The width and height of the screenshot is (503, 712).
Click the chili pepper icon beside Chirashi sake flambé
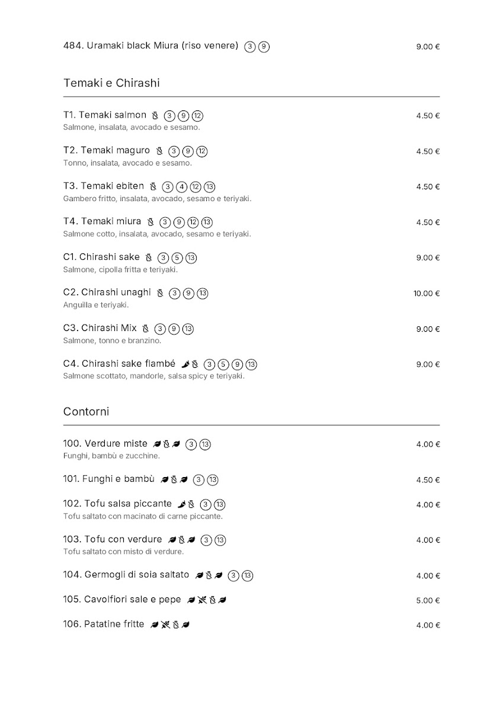[185, 364]
